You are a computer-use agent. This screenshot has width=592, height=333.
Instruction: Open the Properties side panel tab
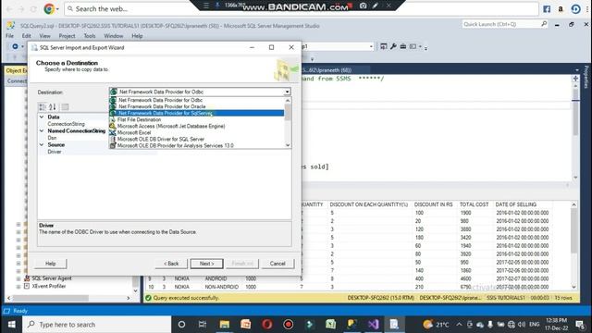586,77
